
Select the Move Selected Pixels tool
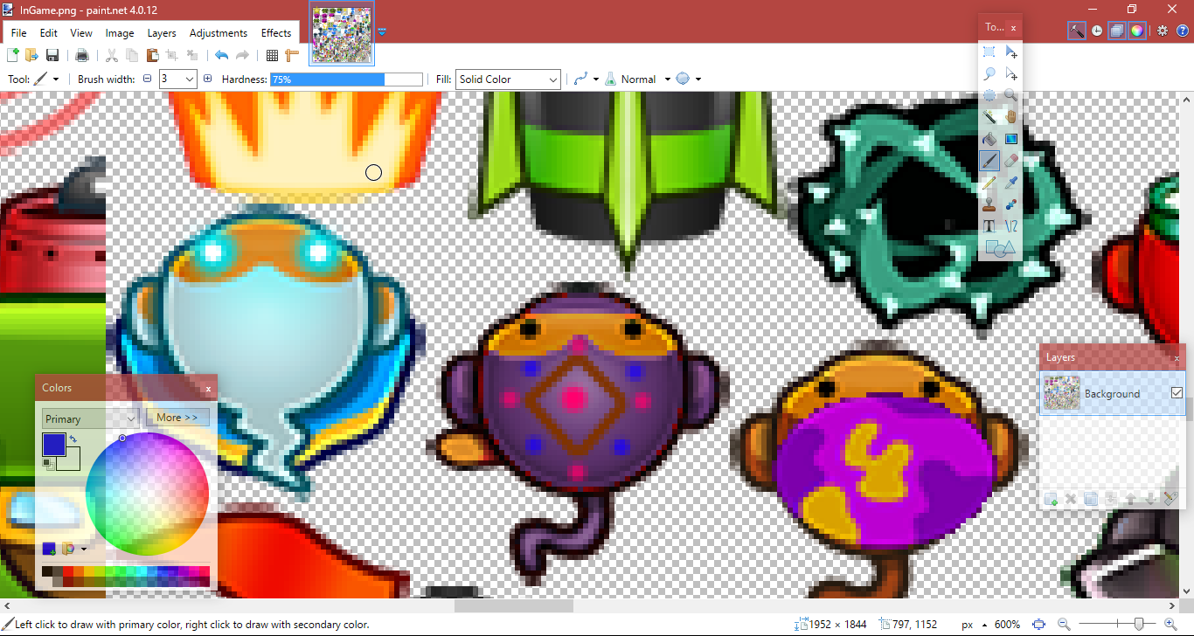pos(1011,52)
